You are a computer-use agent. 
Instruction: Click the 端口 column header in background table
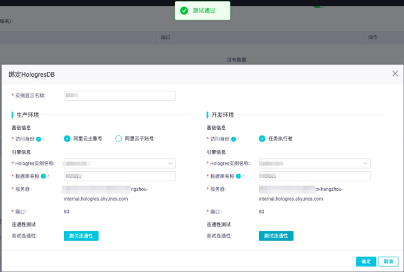[166, 37]
